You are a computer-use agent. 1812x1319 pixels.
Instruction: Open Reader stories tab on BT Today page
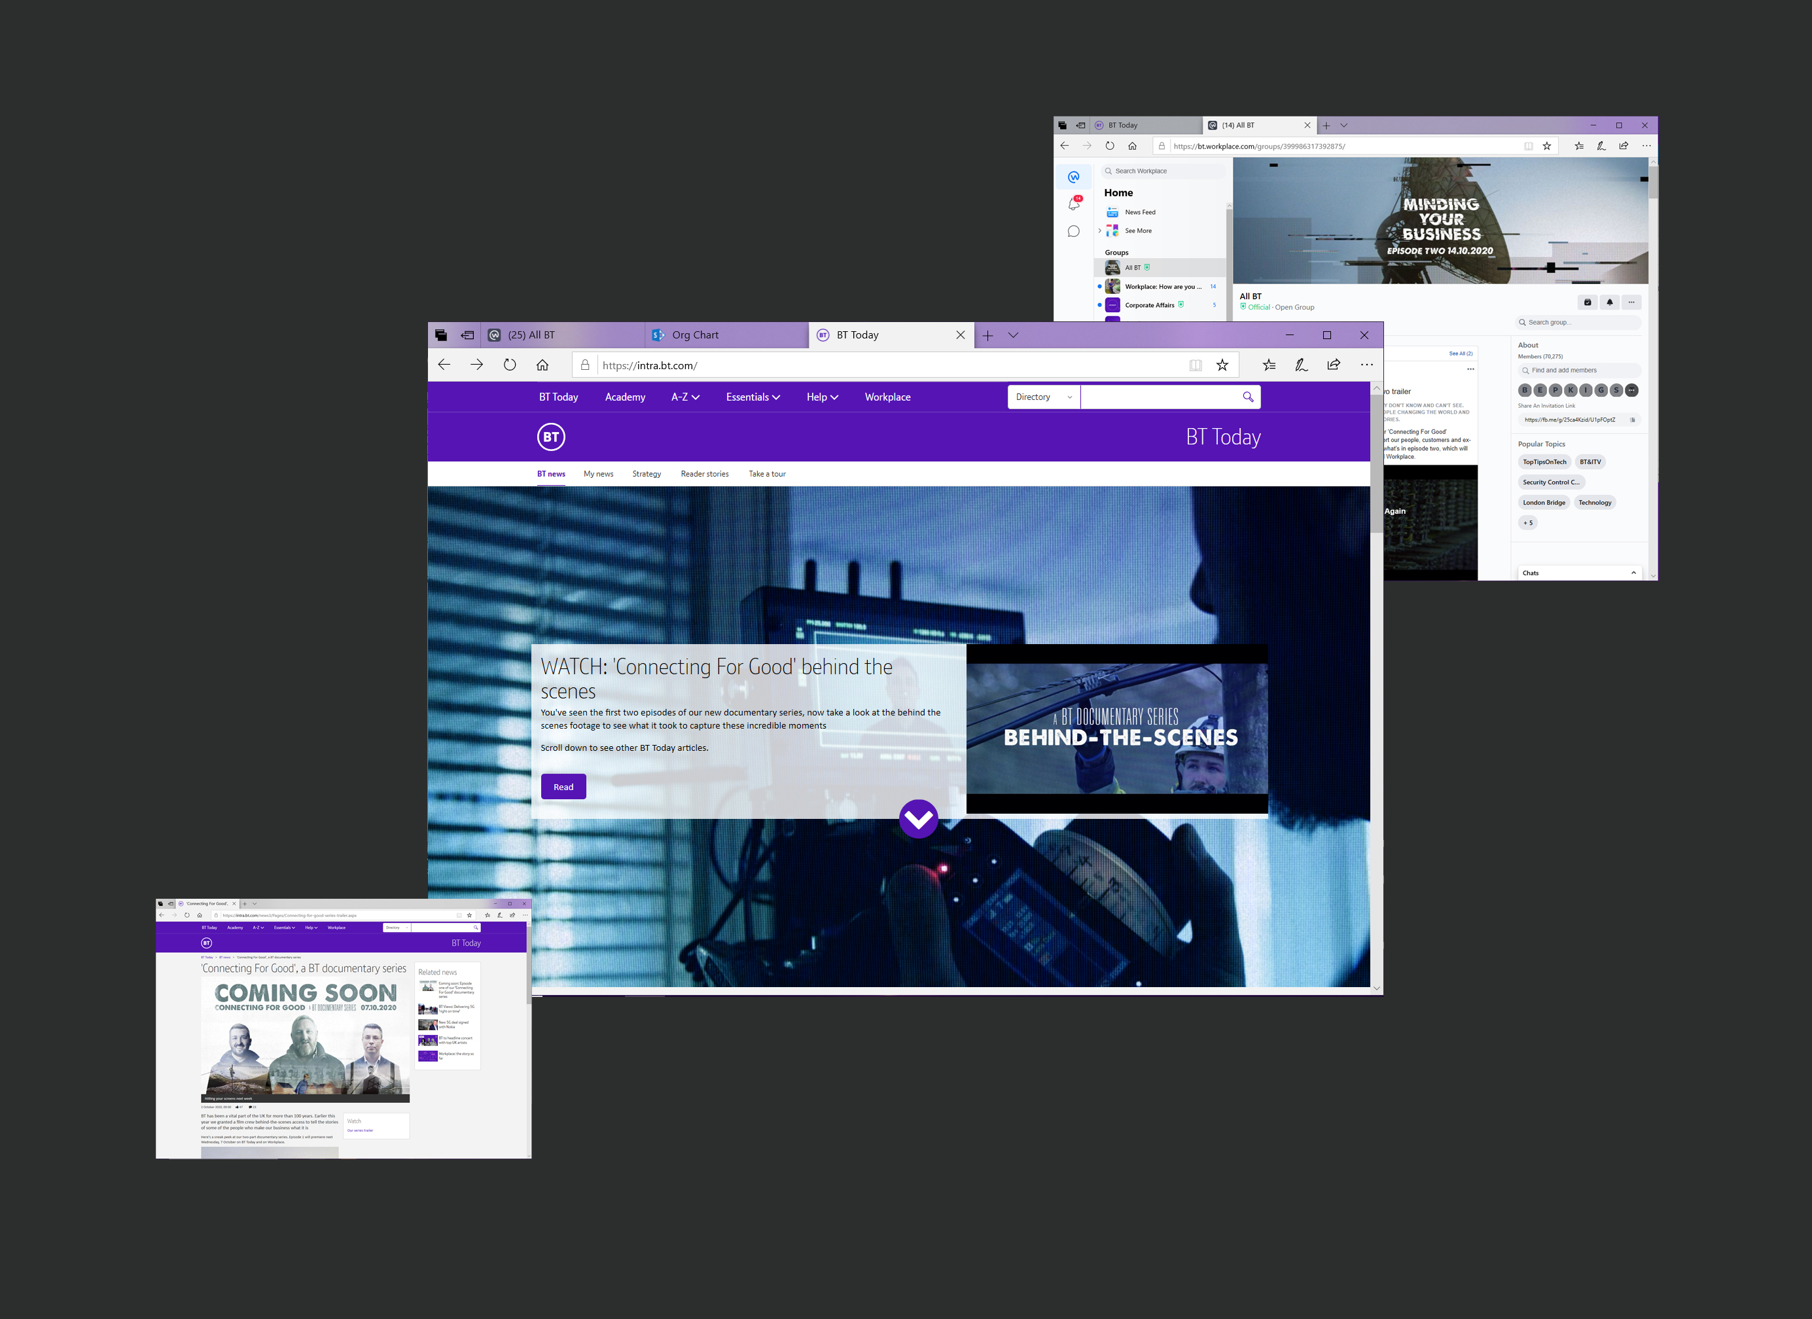pyautogui.click(x=705, y=474)
